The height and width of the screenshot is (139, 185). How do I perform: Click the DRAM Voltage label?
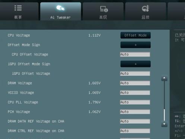point(20,83)
